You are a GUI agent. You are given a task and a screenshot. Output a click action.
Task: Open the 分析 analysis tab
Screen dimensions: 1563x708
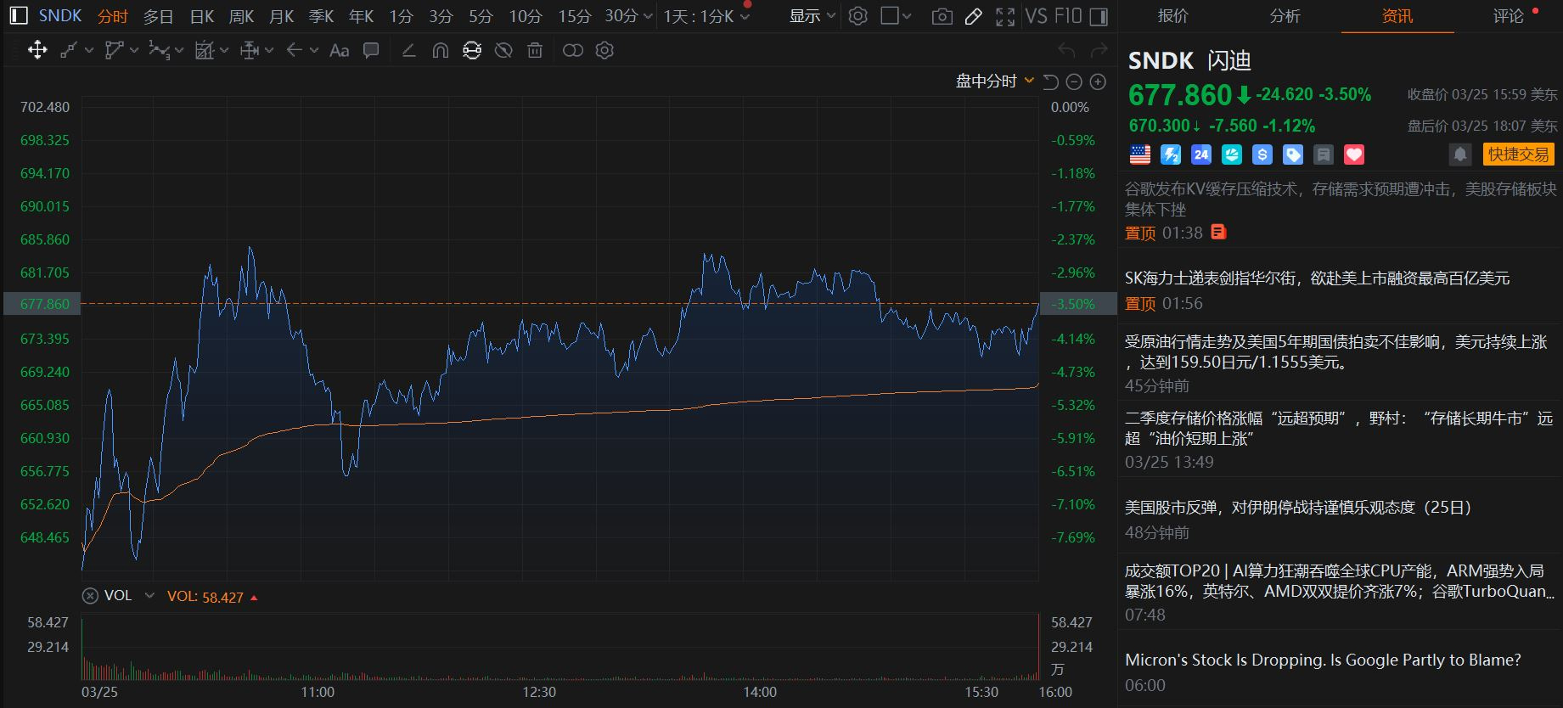1285,16
